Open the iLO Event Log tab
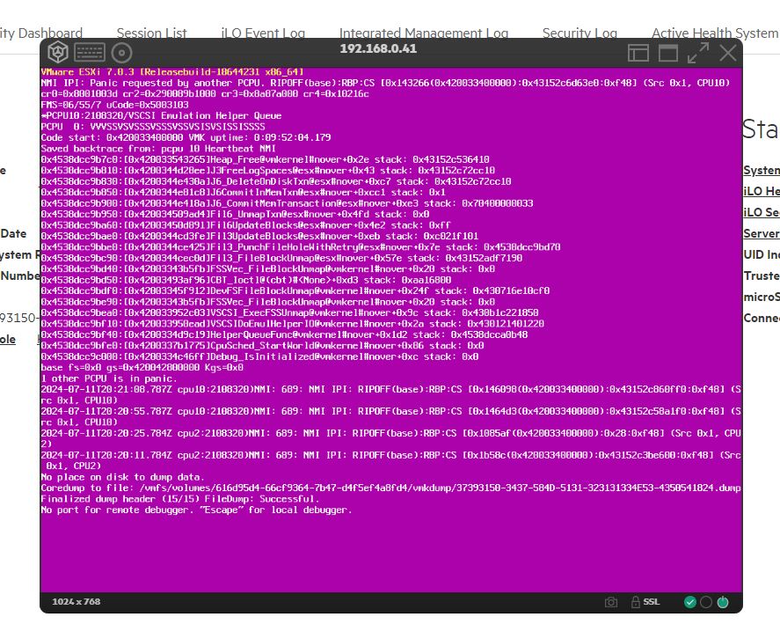This screenshot has height=639, width=780. pyautogui.click(x=263, y=33)
